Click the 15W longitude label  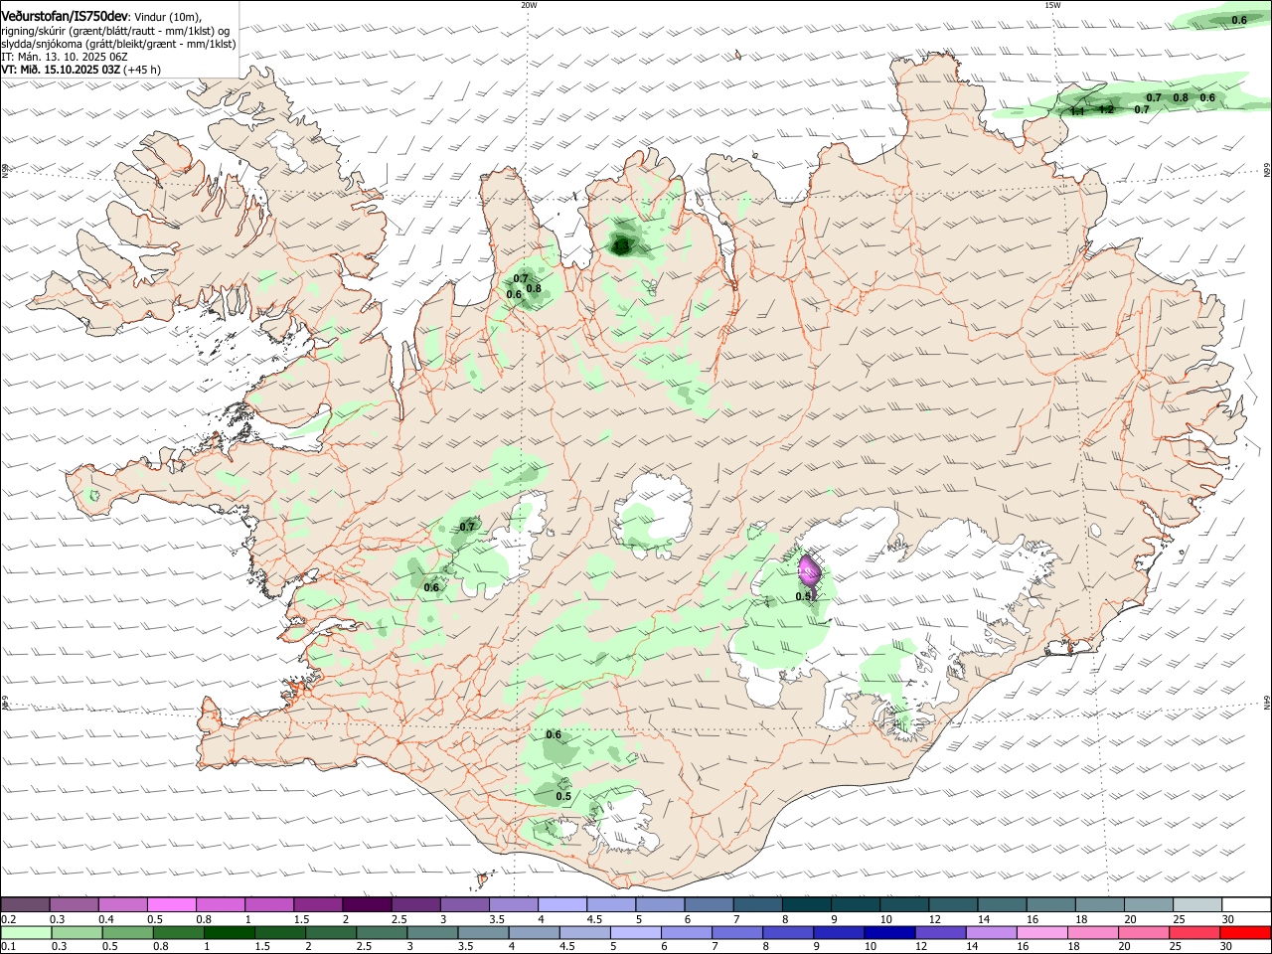pyautogui.click(x=1052, y=5)
